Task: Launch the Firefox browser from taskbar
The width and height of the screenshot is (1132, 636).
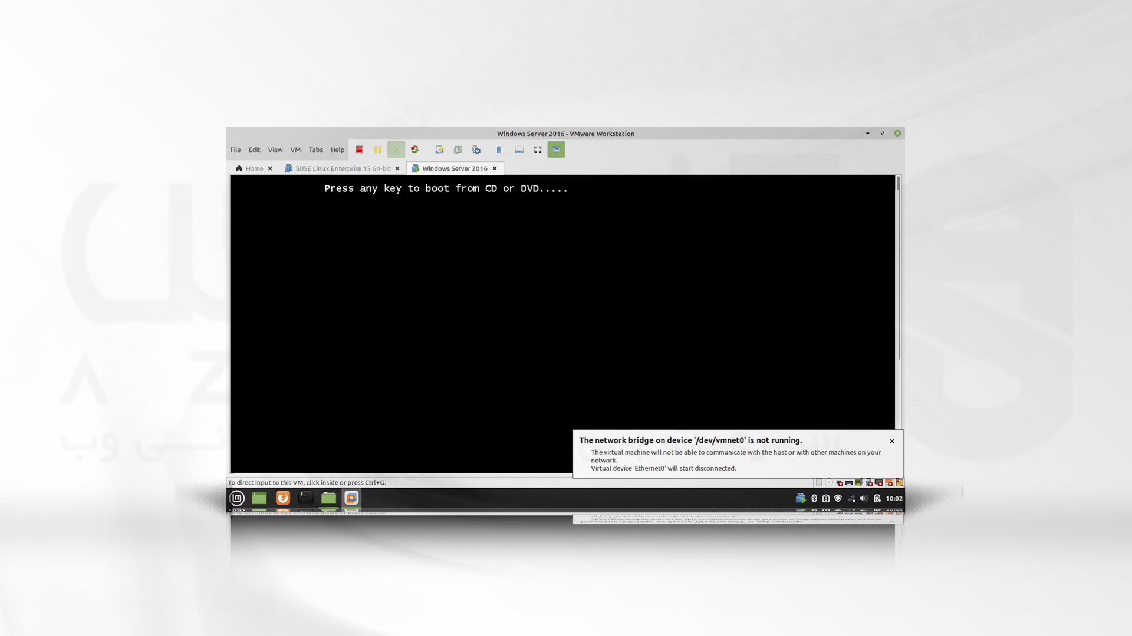Action: (x=283, y=498)
